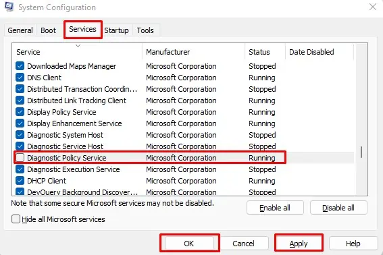Sort by the Service column header
The height and width of the screenshot is (255, 383).
[77, 52]
